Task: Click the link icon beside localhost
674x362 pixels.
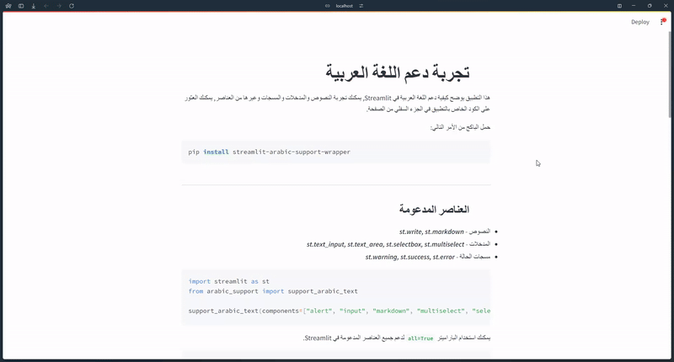Action: (328, 6)
